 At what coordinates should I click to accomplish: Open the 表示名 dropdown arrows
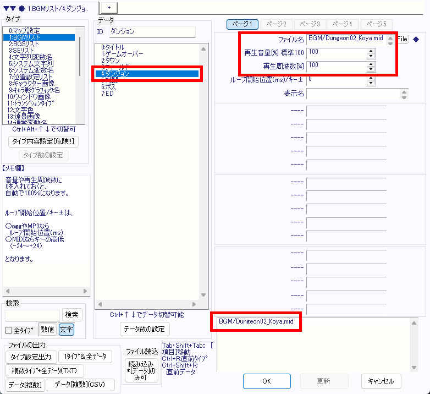click(x=405, y=94)
